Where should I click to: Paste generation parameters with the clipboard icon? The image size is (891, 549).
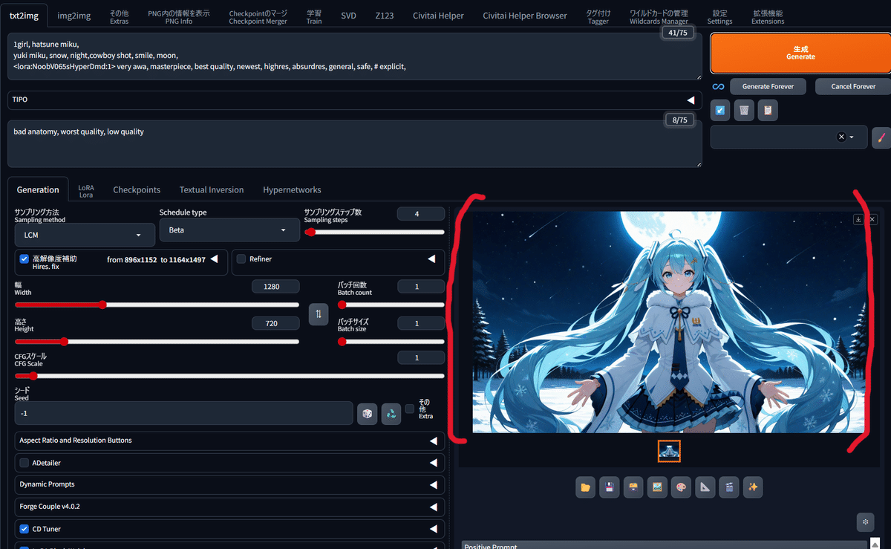(x=768, y=110)
